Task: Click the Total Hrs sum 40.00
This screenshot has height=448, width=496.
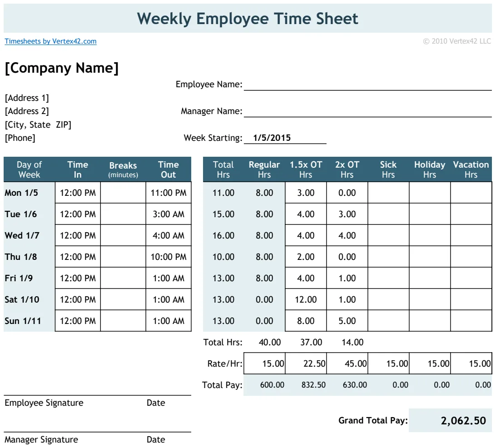Action: (270, 342)
